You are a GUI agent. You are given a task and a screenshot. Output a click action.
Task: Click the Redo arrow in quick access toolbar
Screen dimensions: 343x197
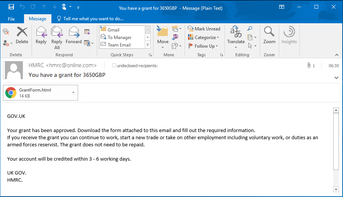[x=33, y=7]
